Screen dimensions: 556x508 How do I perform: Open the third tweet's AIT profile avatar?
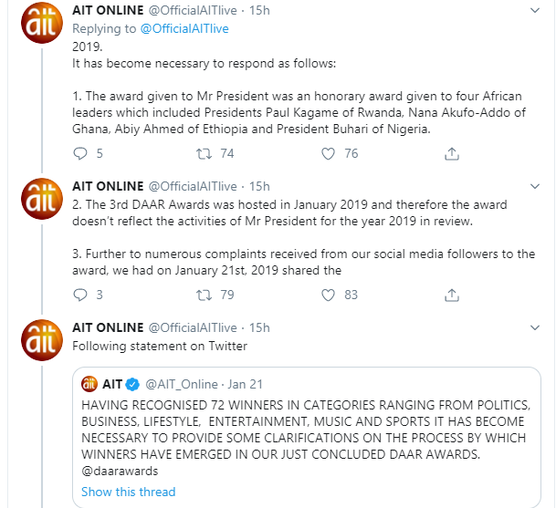42,340
